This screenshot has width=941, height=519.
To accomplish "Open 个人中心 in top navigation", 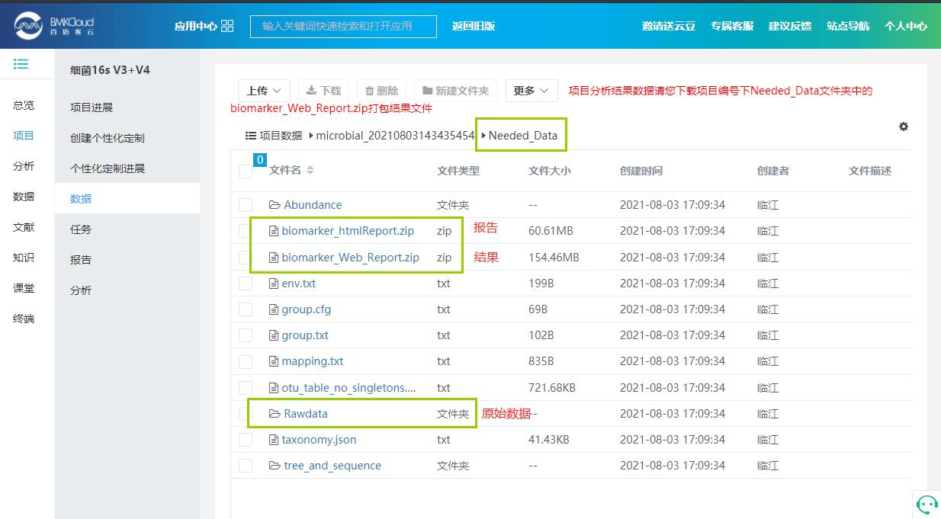I will coord(905,26).
